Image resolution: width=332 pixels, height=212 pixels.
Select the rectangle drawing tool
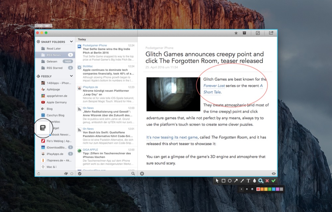223,181
